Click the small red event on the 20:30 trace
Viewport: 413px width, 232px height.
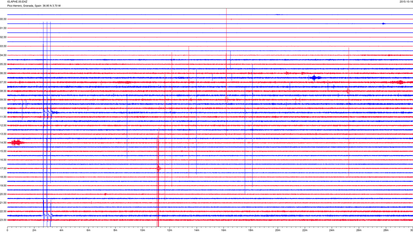[105, 194]
